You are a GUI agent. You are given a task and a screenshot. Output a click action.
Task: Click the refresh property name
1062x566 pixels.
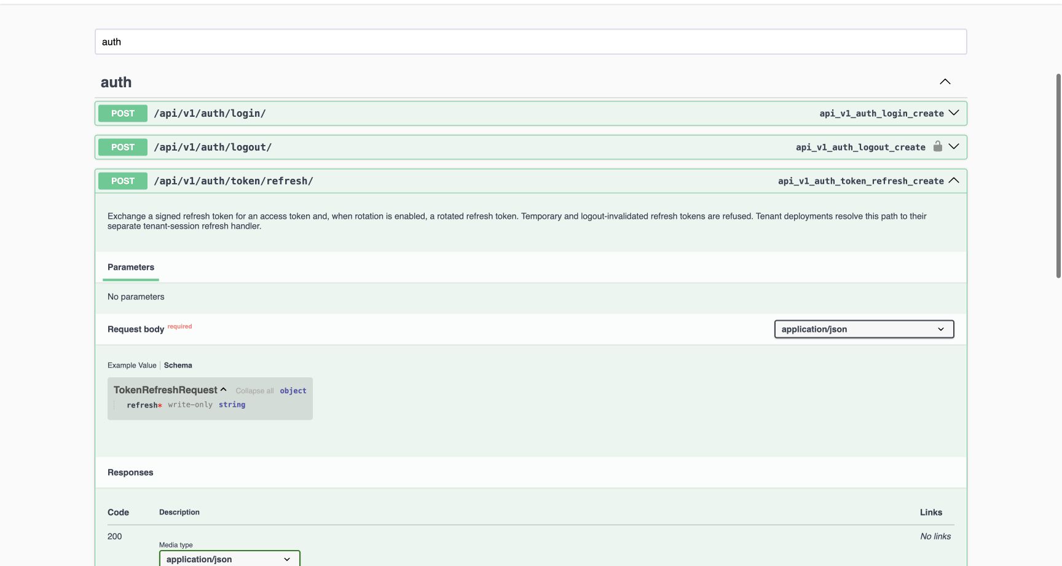tap(142, 405)
